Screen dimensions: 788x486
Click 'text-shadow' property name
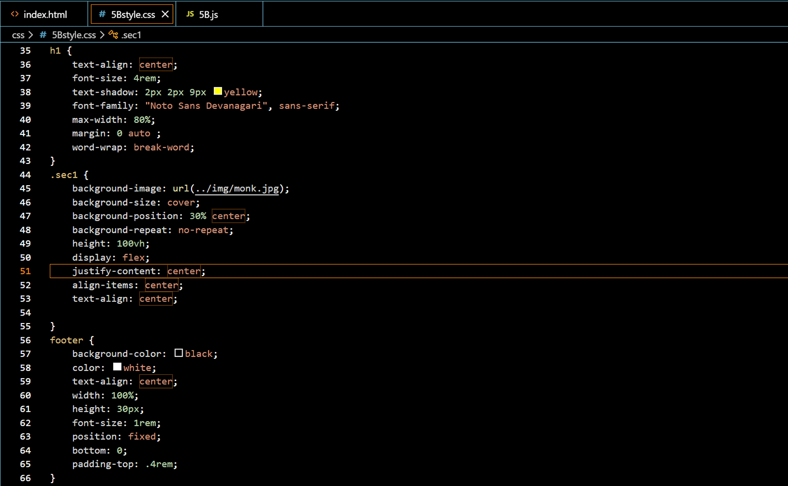pyautogui.click(x=102, y=92)
